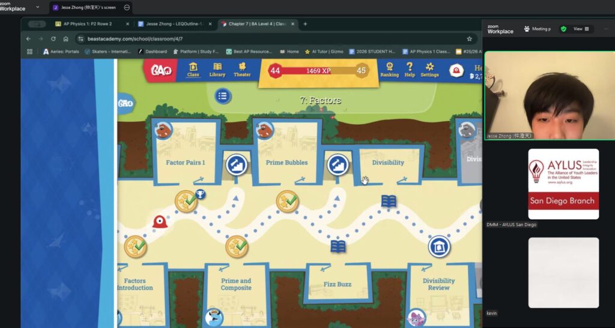Open the Ranking medal icon
615x328 pixels.
click(389, 70)
